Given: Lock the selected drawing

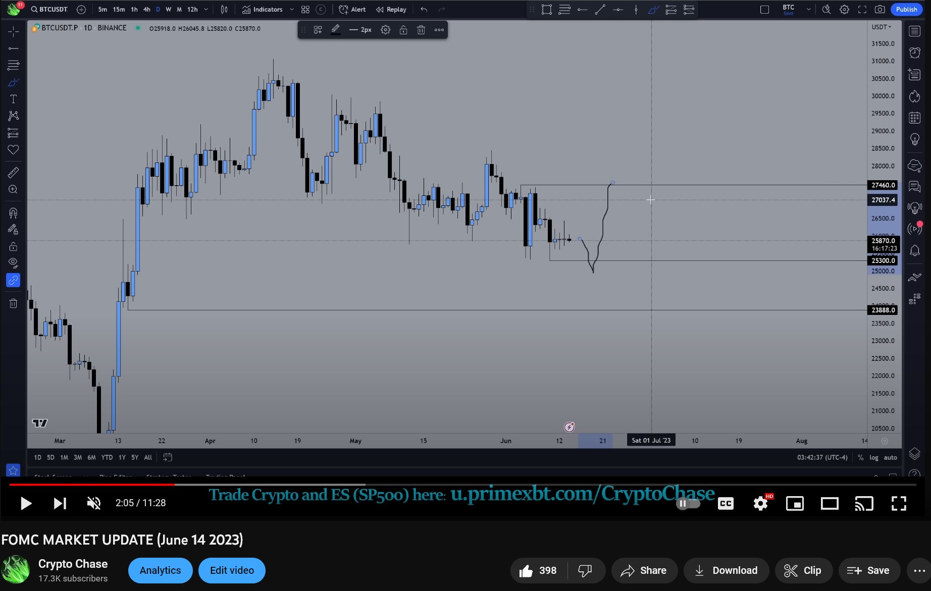Looking at the screenshot, I should coord(403,30).
